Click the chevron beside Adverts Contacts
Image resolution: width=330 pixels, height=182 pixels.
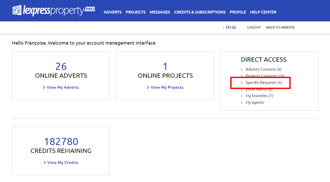tap(242, 70)
